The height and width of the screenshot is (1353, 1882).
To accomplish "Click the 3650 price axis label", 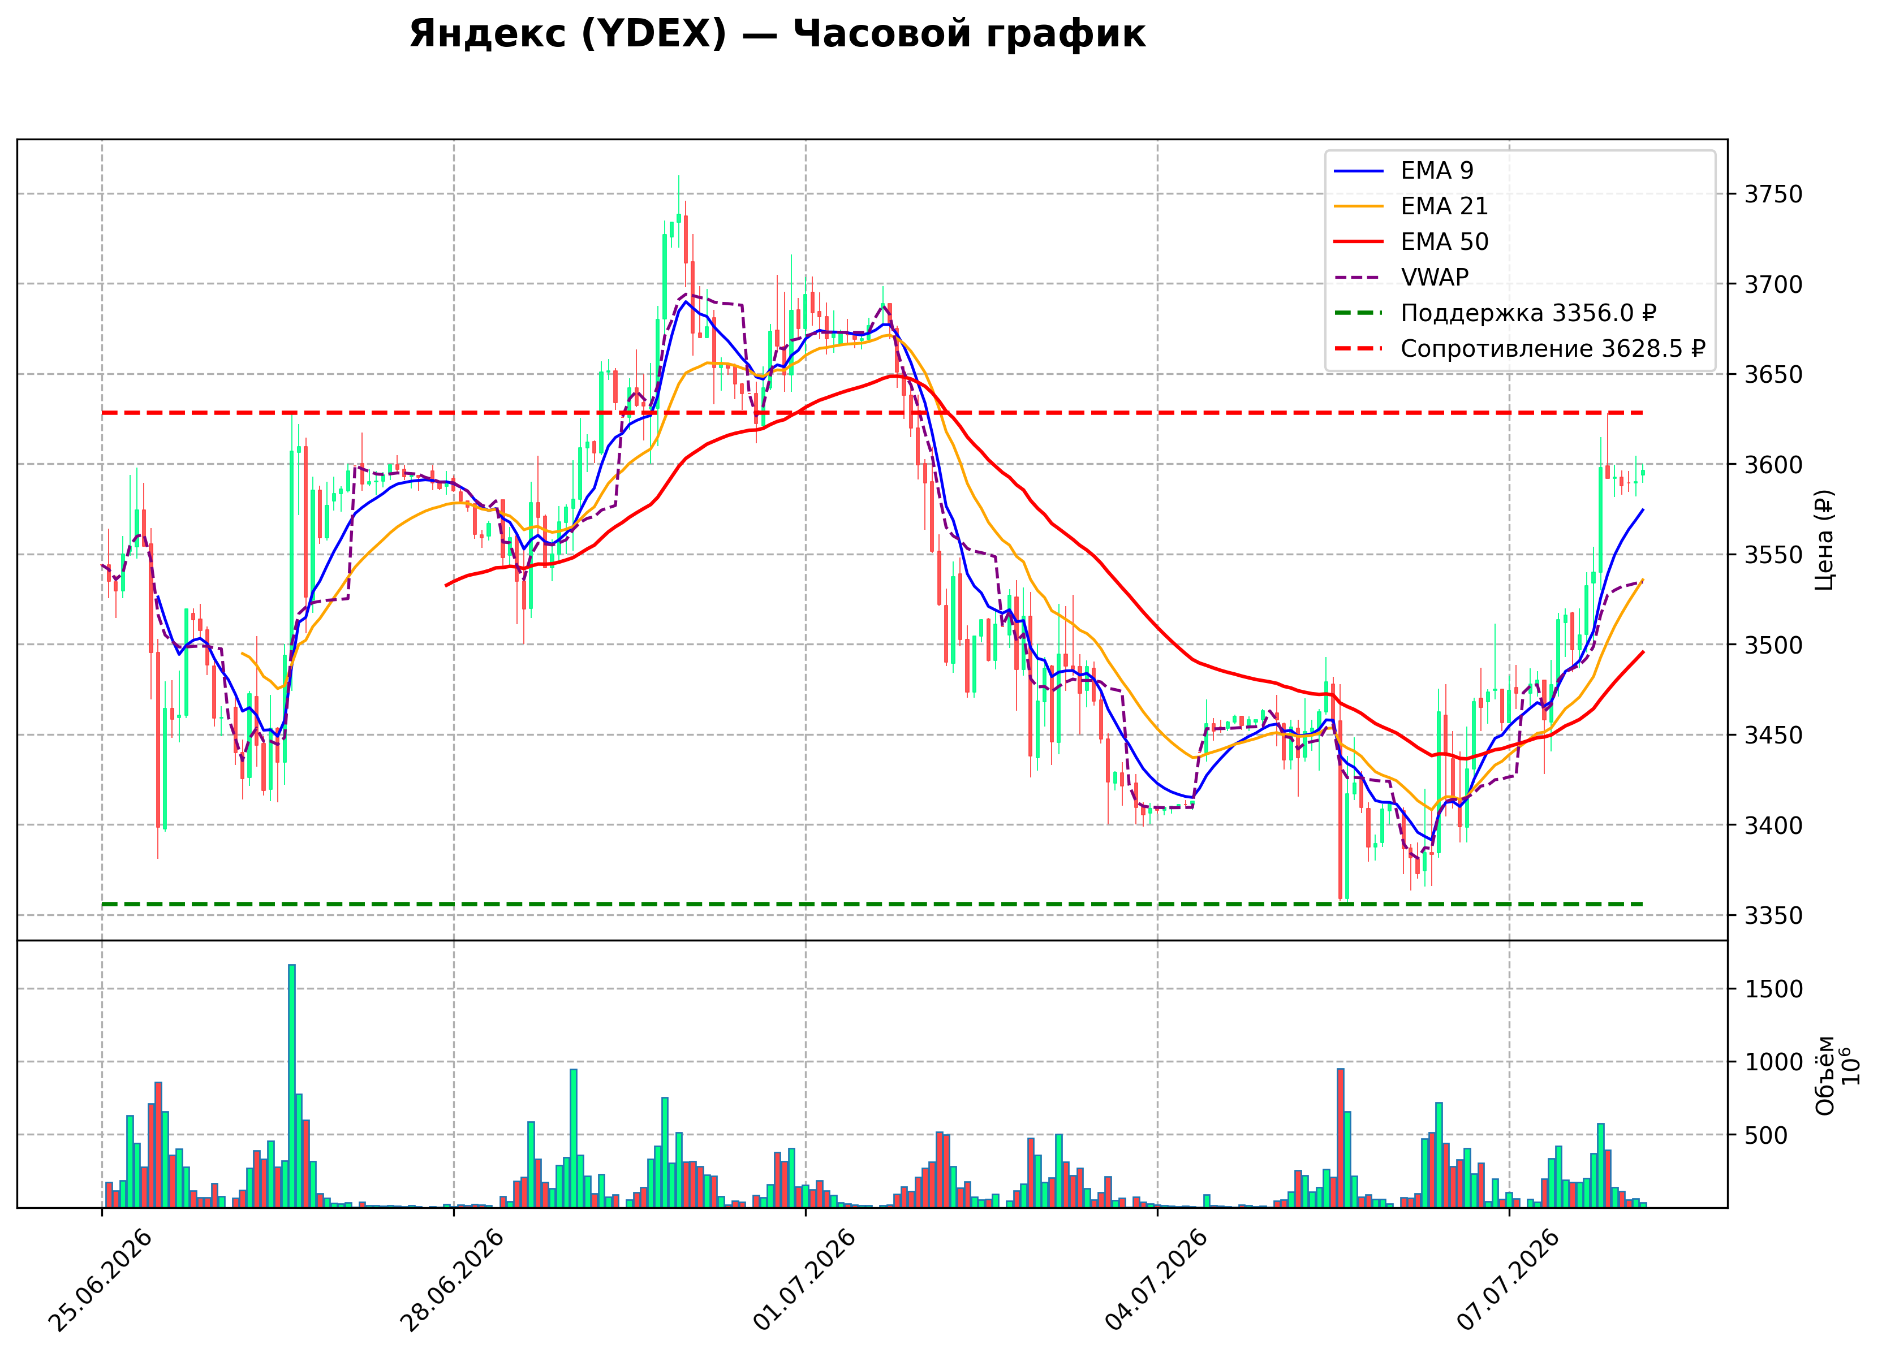I will tap(1773, 375).
